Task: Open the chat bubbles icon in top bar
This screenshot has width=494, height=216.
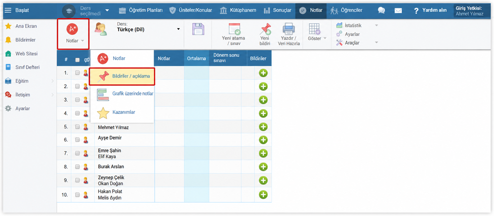Action: point(381,10)
